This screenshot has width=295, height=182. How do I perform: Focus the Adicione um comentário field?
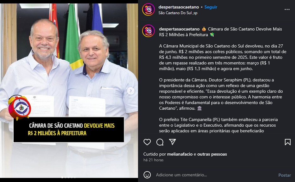point(214,175)
